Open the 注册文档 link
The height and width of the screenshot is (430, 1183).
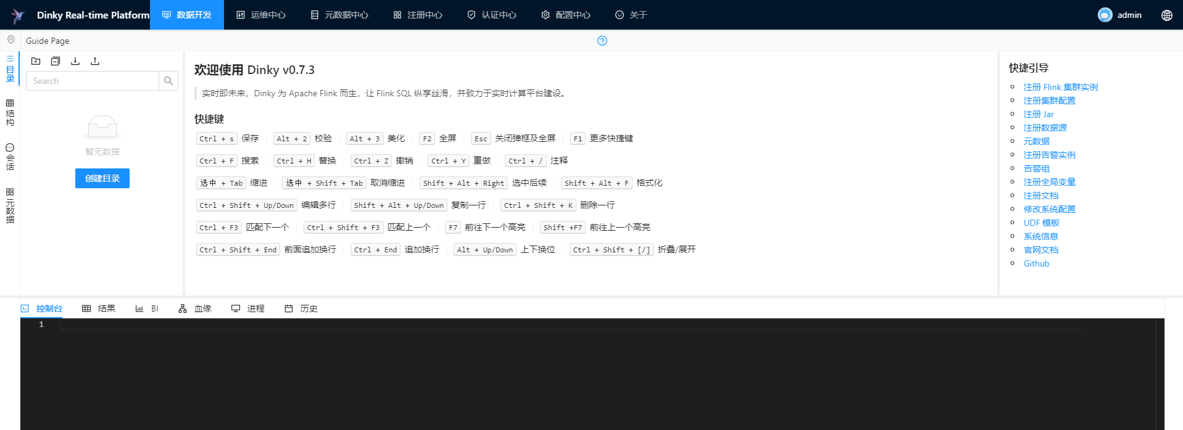pos(1040,196)
